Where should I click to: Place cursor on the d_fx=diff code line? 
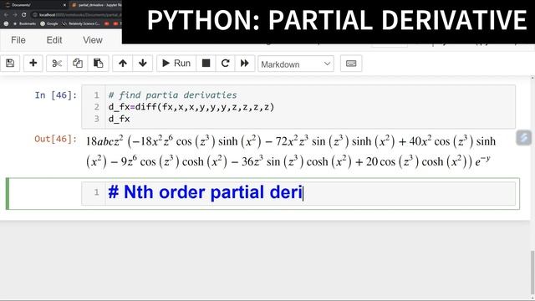[191, 107]
